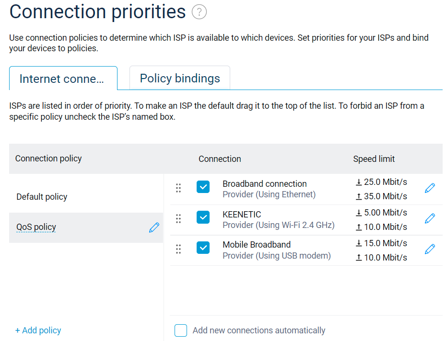Grab the Broadband connection drag handle
Image resolution: width=446 pixels, height=341 pixels.
pos(178,188)
